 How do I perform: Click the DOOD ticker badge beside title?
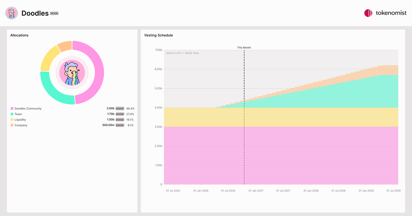click(55, 13)
